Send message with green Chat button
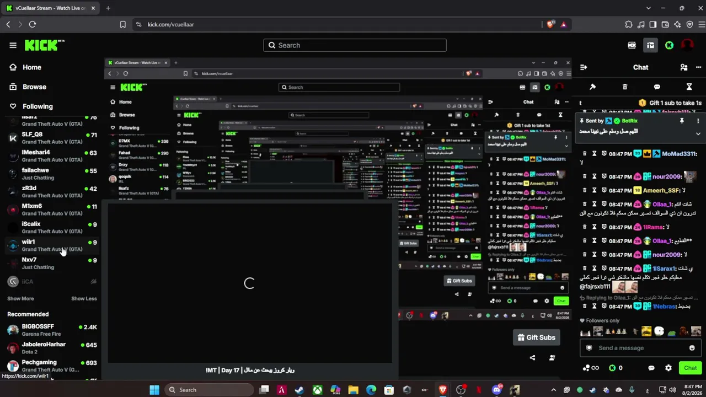Screen dimensions: 706x397 690,368
